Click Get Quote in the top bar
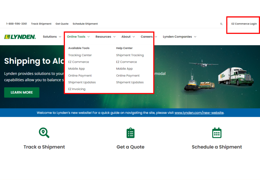This screenshot has width=260, height=180. point(62,24)
